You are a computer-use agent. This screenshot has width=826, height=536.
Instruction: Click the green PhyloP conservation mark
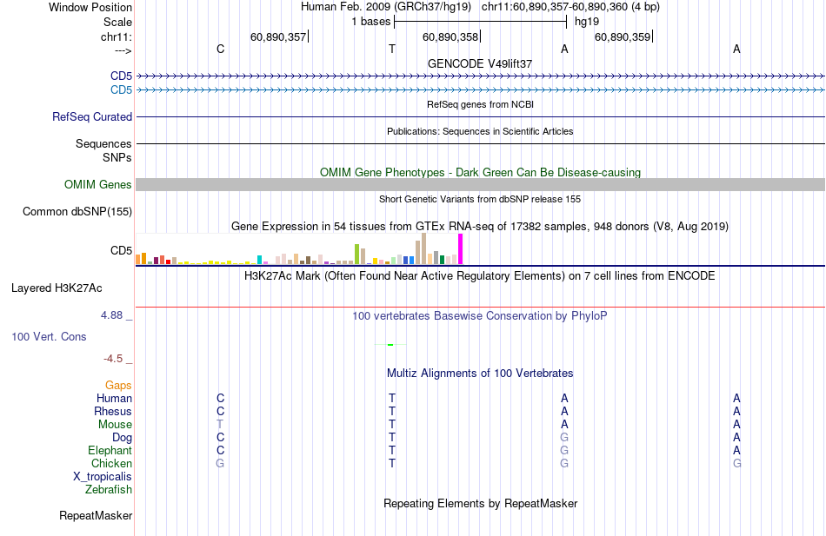point(390,345)
